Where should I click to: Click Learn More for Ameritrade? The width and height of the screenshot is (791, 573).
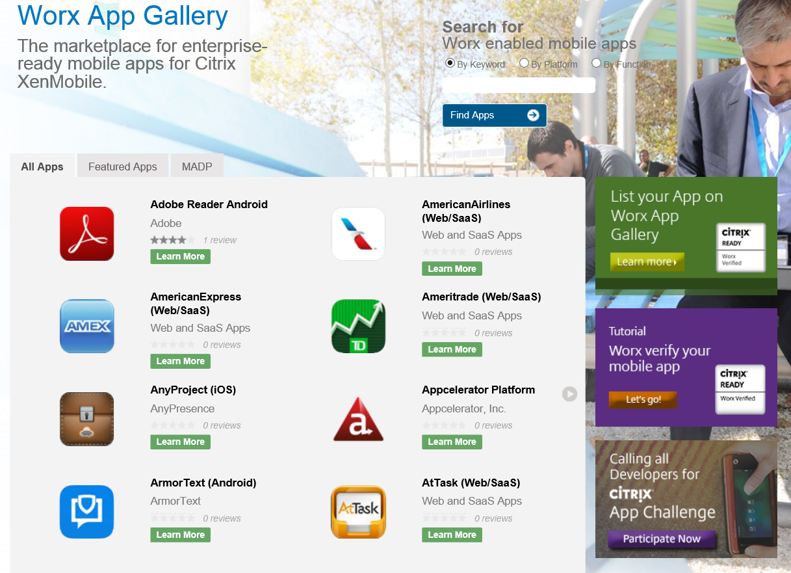point(452,349)
